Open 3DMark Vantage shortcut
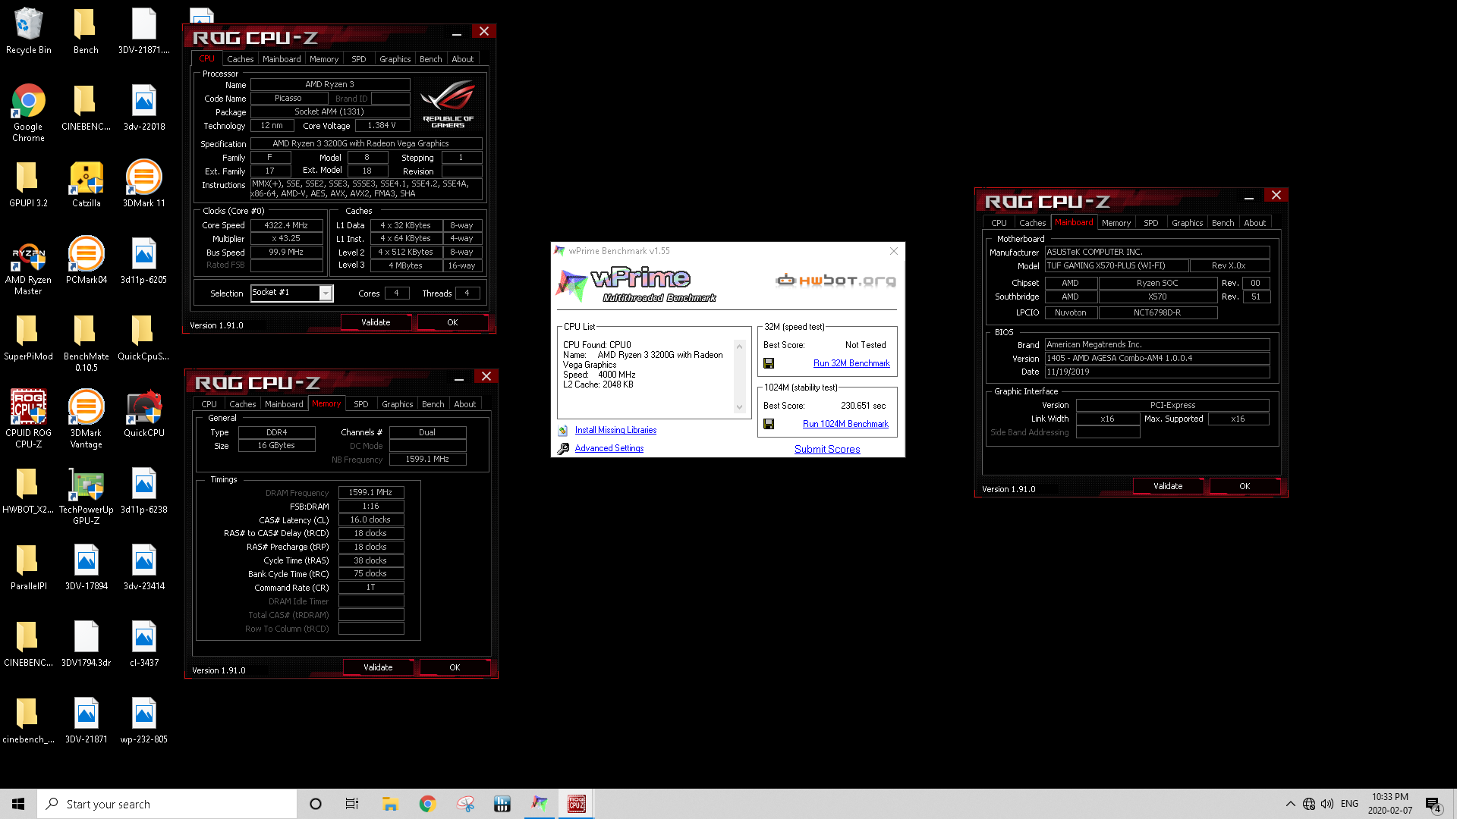 (x=86, y=419)
